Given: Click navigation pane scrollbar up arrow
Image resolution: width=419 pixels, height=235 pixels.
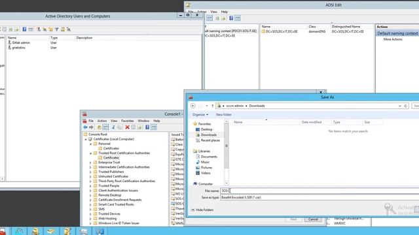Looking at the screenshot, I should click(x=227, y=121).
